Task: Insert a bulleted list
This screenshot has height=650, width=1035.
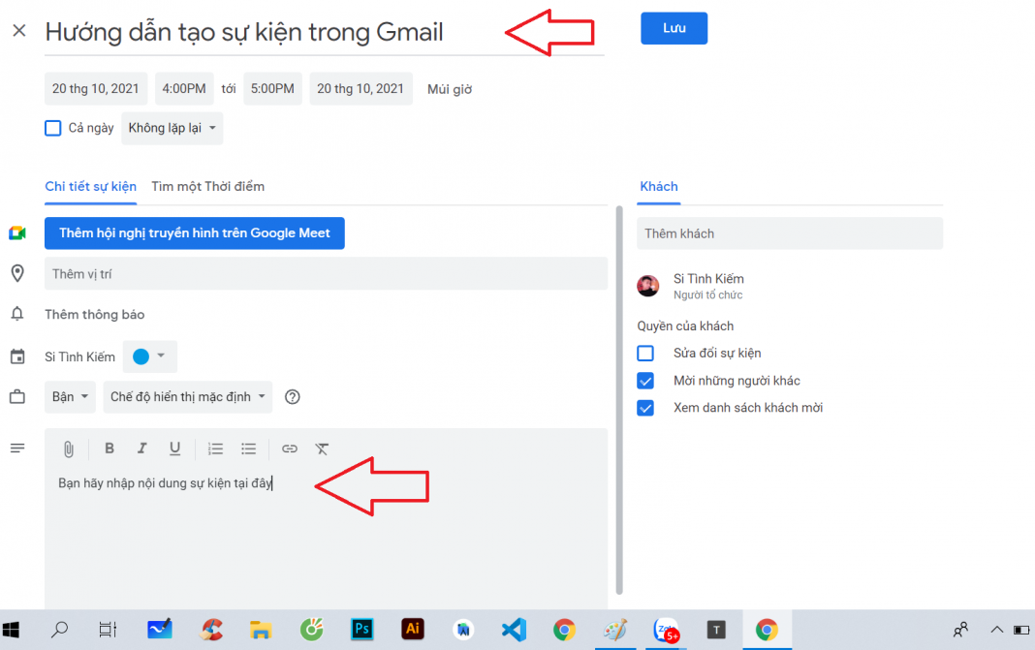Action: [249, 449]
